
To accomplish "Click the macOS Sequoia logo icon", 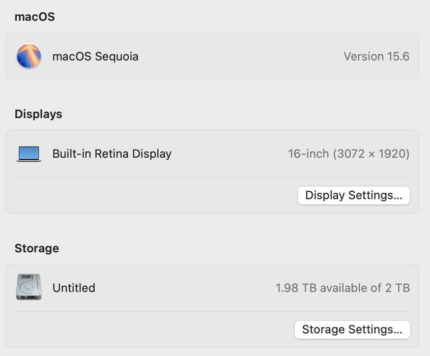I will pos(28,56).
